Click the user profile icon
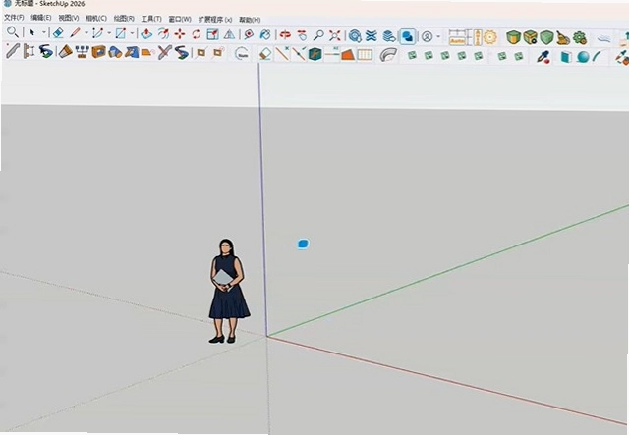The width and height of the screenshot is (629, 435). point(428,37)
